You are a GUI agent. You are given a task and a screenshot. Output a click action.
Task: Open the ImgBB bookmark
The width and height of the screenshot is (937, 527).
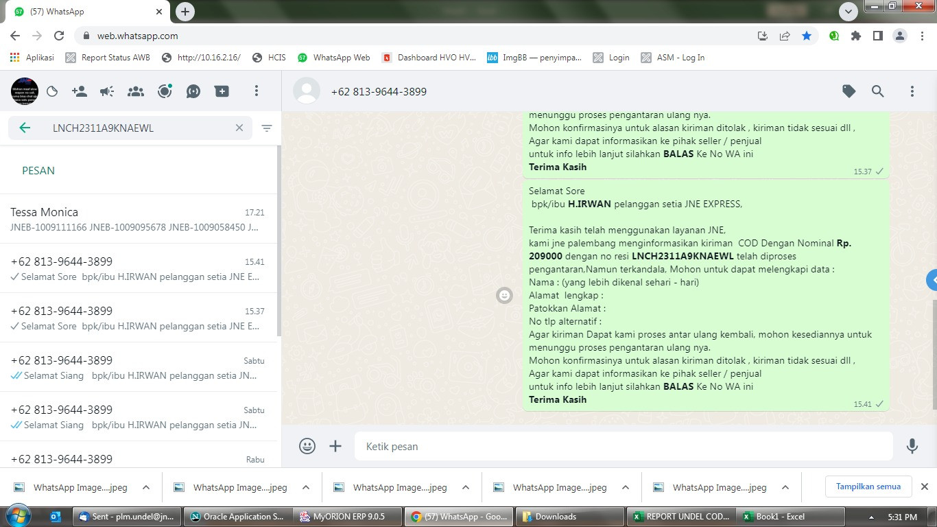tap(534, 58)
